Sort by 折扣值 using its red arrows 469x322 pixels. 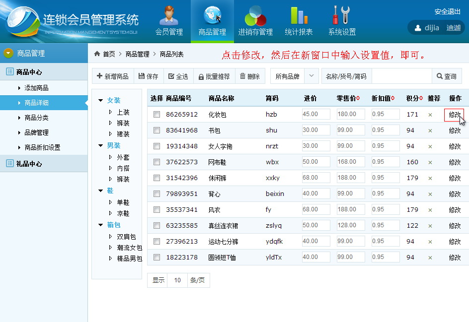tap(392, 98)
